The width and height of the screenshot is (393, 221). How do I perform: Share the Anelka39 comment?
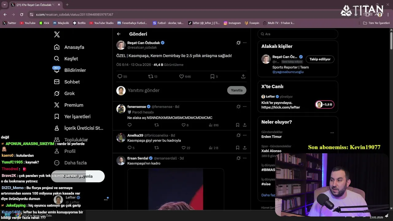(x=245, y=148)
